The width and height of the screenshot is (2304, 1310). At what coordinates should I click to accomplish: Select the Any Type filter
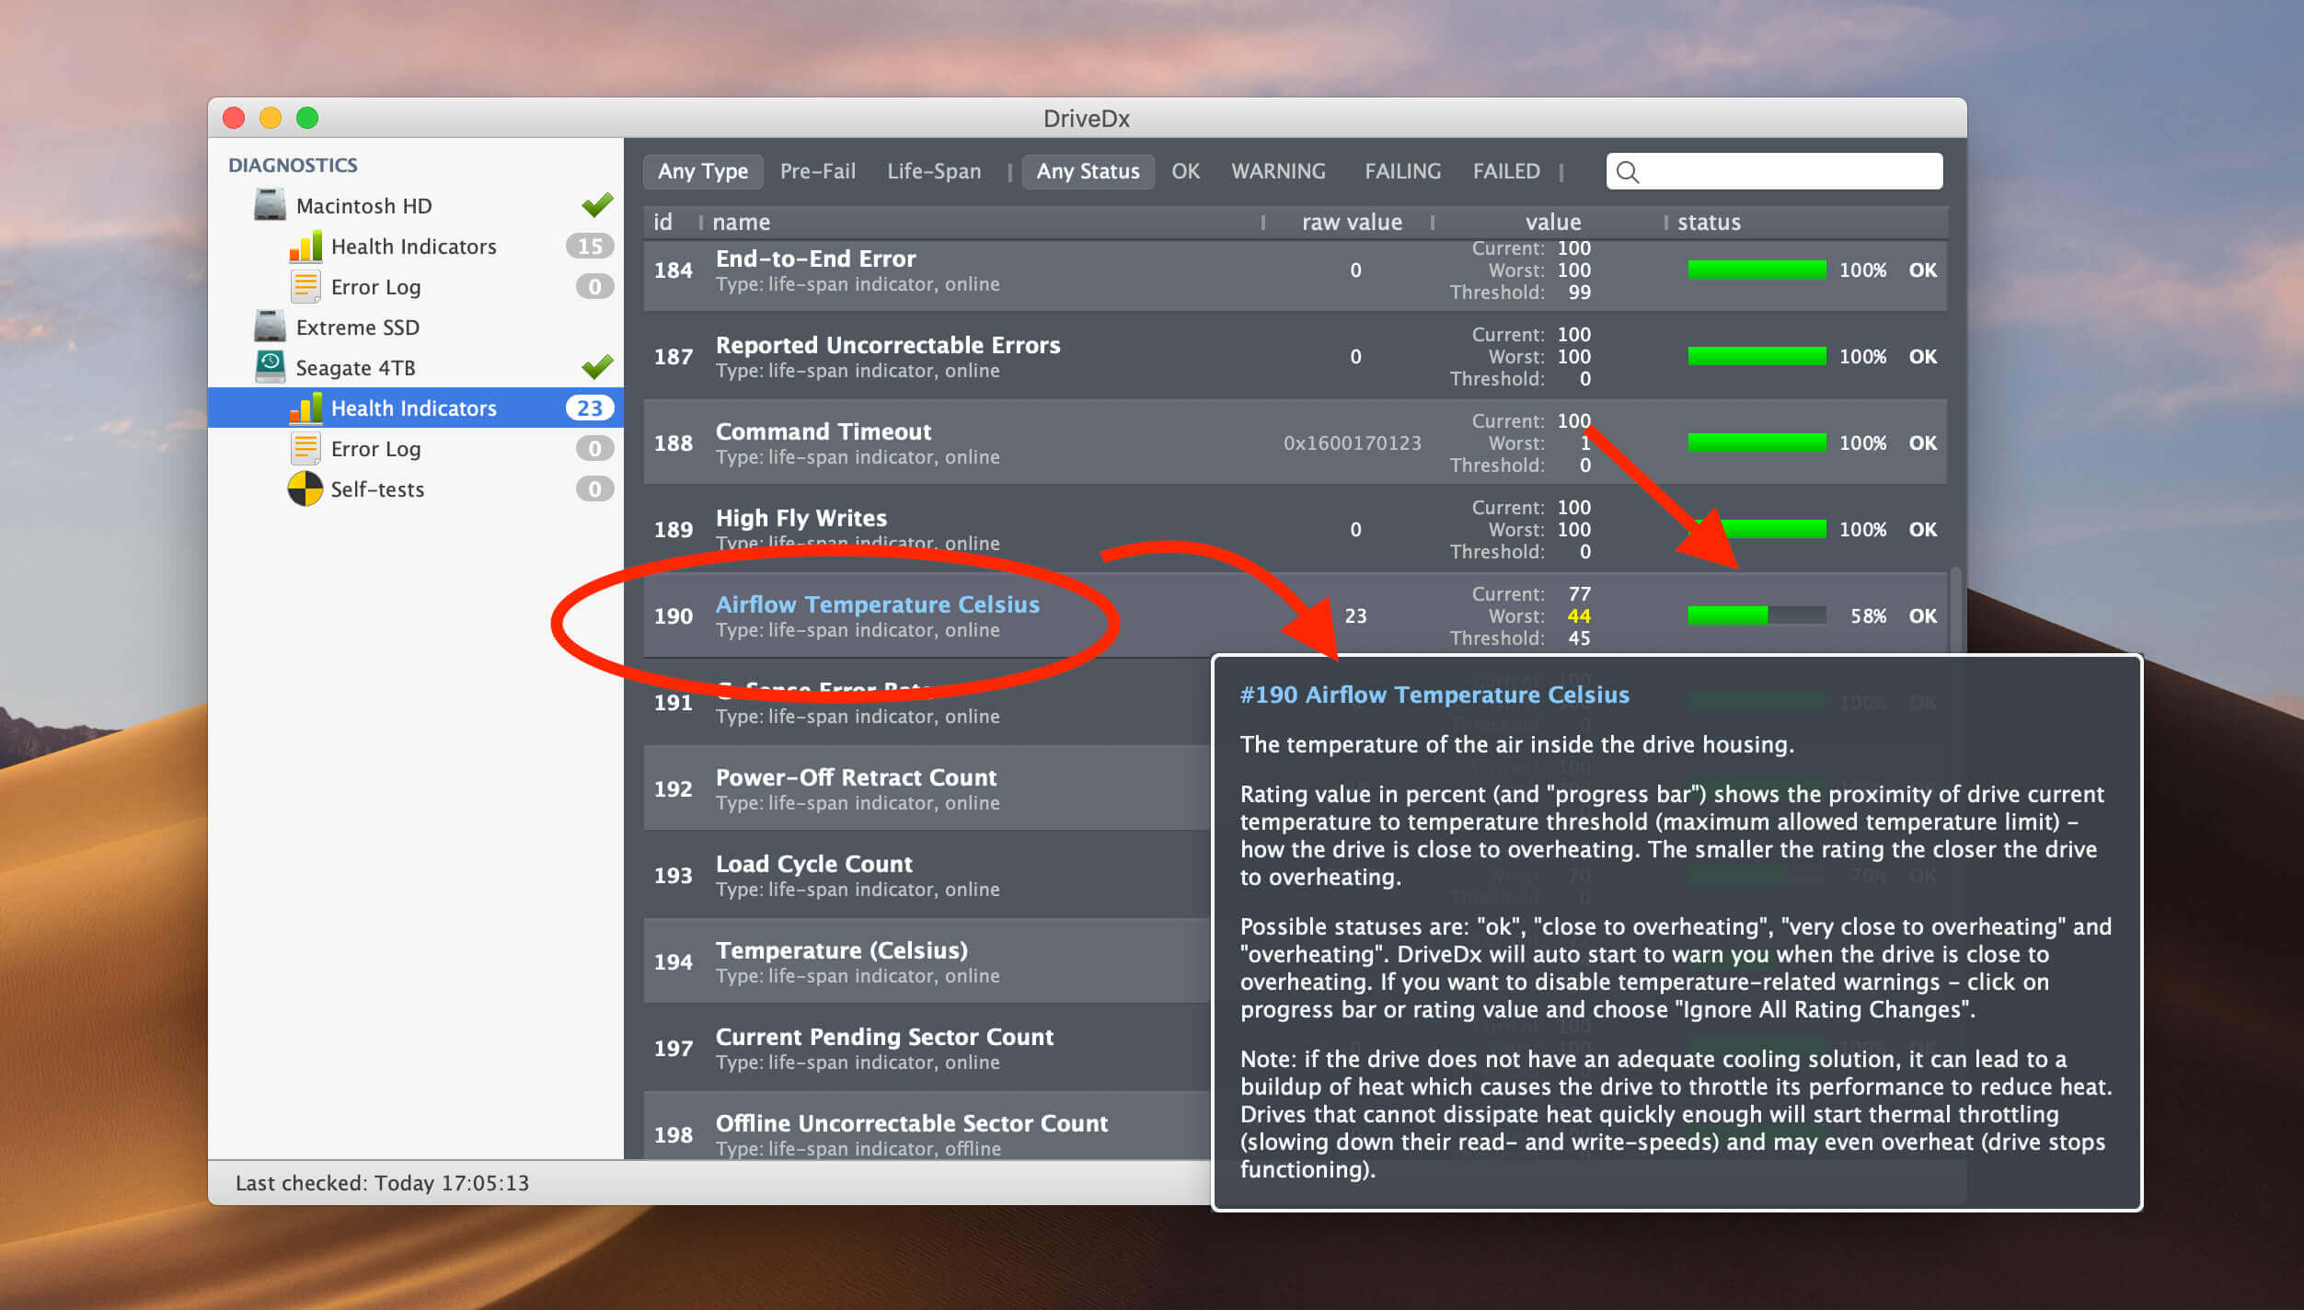coord(703,171)
